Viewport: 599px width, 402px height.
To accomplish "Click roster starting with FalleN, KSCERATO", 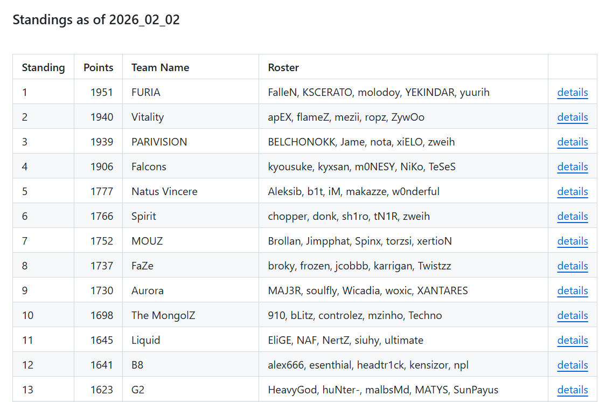I will click(379, 93).
